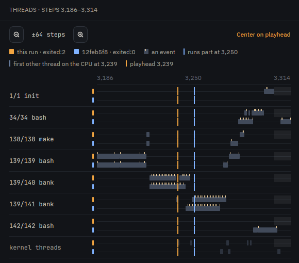
Task: Click 'first other thread on the CPU' legend
Action: (x=63, y=64)
